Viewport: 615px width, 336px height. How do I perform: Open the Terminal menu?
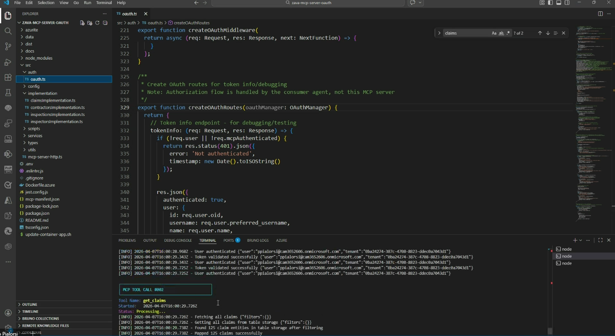click(x=104, y=3)
